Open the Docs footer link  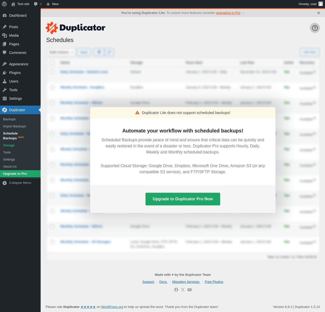pyautogui.click(x=163, y=282)
